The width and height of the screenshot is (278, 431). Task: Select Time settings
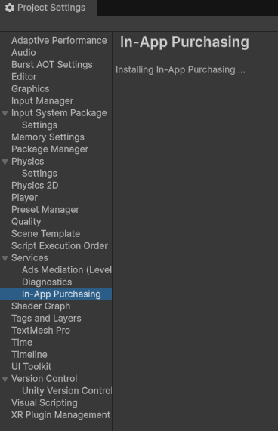pos(22,343)
